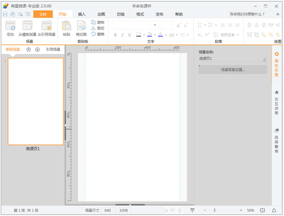Click the notification bell icon
This screenshot has height=216, width=284.
coord(275,210)
